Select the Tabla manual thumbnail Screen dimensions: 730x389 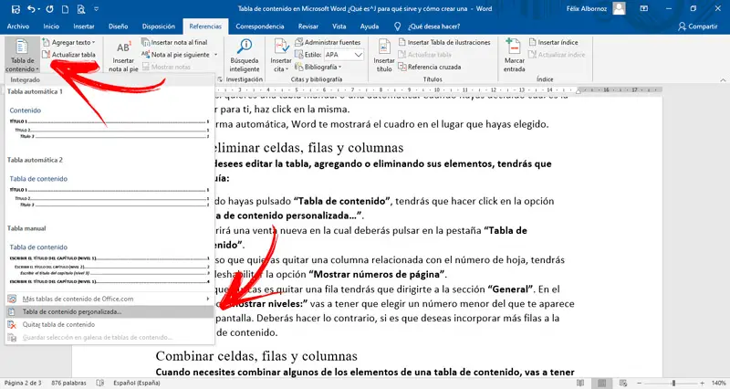(109, 264)
